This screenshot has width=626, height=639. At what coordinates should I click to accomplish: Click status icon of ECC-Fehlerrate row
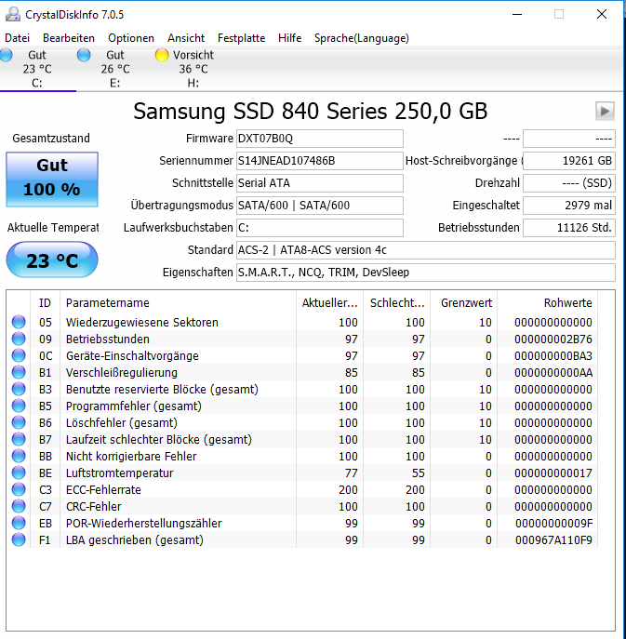[x=19, y=489]
